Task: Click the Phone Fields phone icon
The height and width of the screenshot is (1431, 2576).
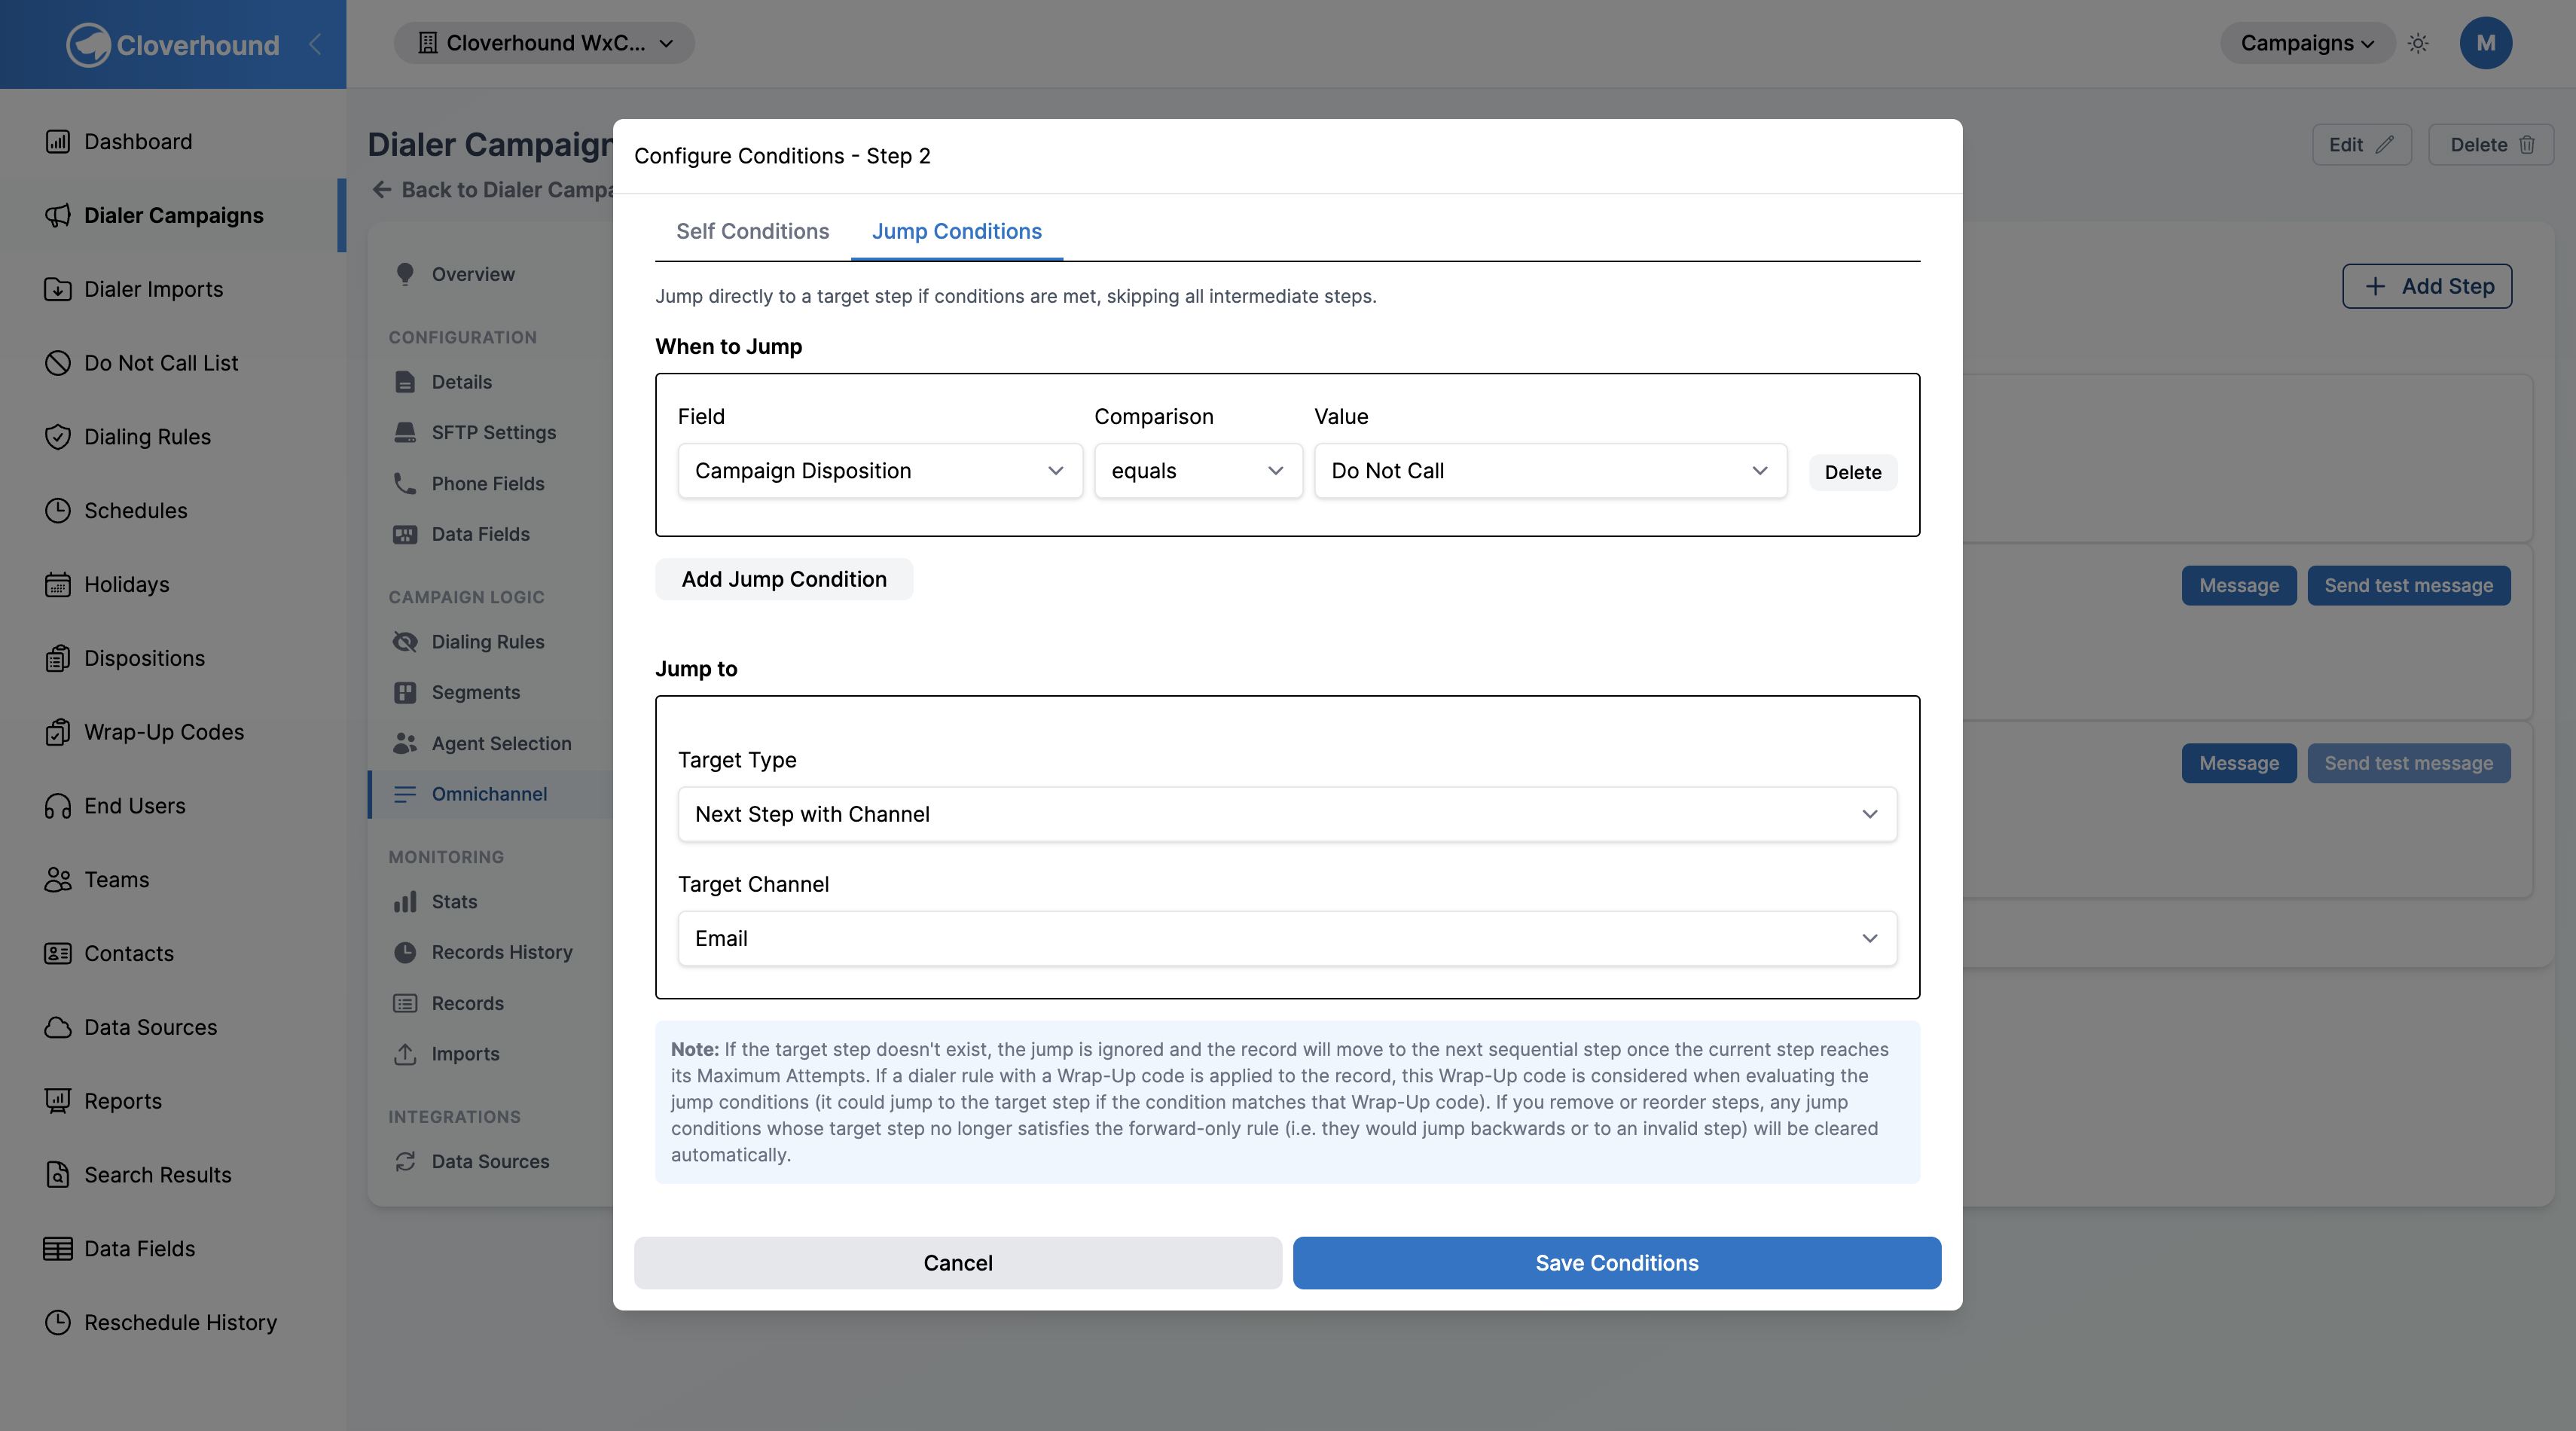Action: [x=405, y=484]
